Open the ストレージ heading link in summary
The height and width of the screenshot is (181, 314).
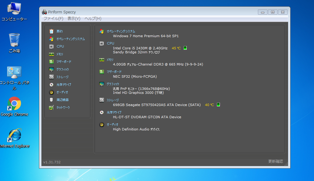click(113, 100)
